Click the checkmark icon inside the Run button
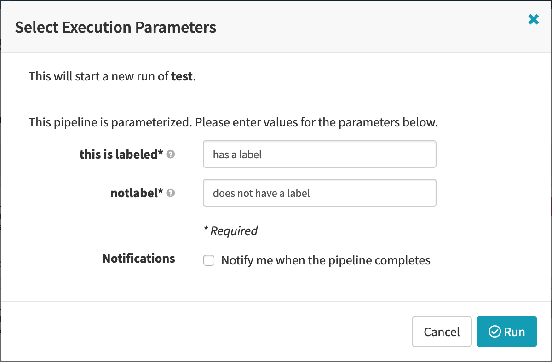This screenshot has height=362, width=552. (494, 332)
